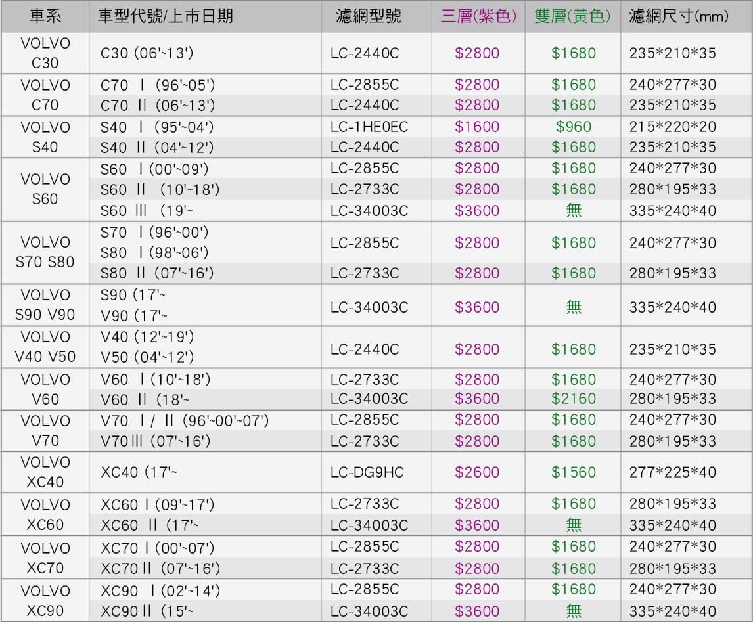Viewport: 753px width, 622px height.
Task: Click model entry S60 II (10'~18')
Action: tap(160, 190)
